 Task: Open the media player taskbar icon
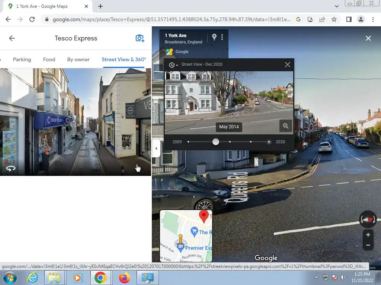[77, 278]
